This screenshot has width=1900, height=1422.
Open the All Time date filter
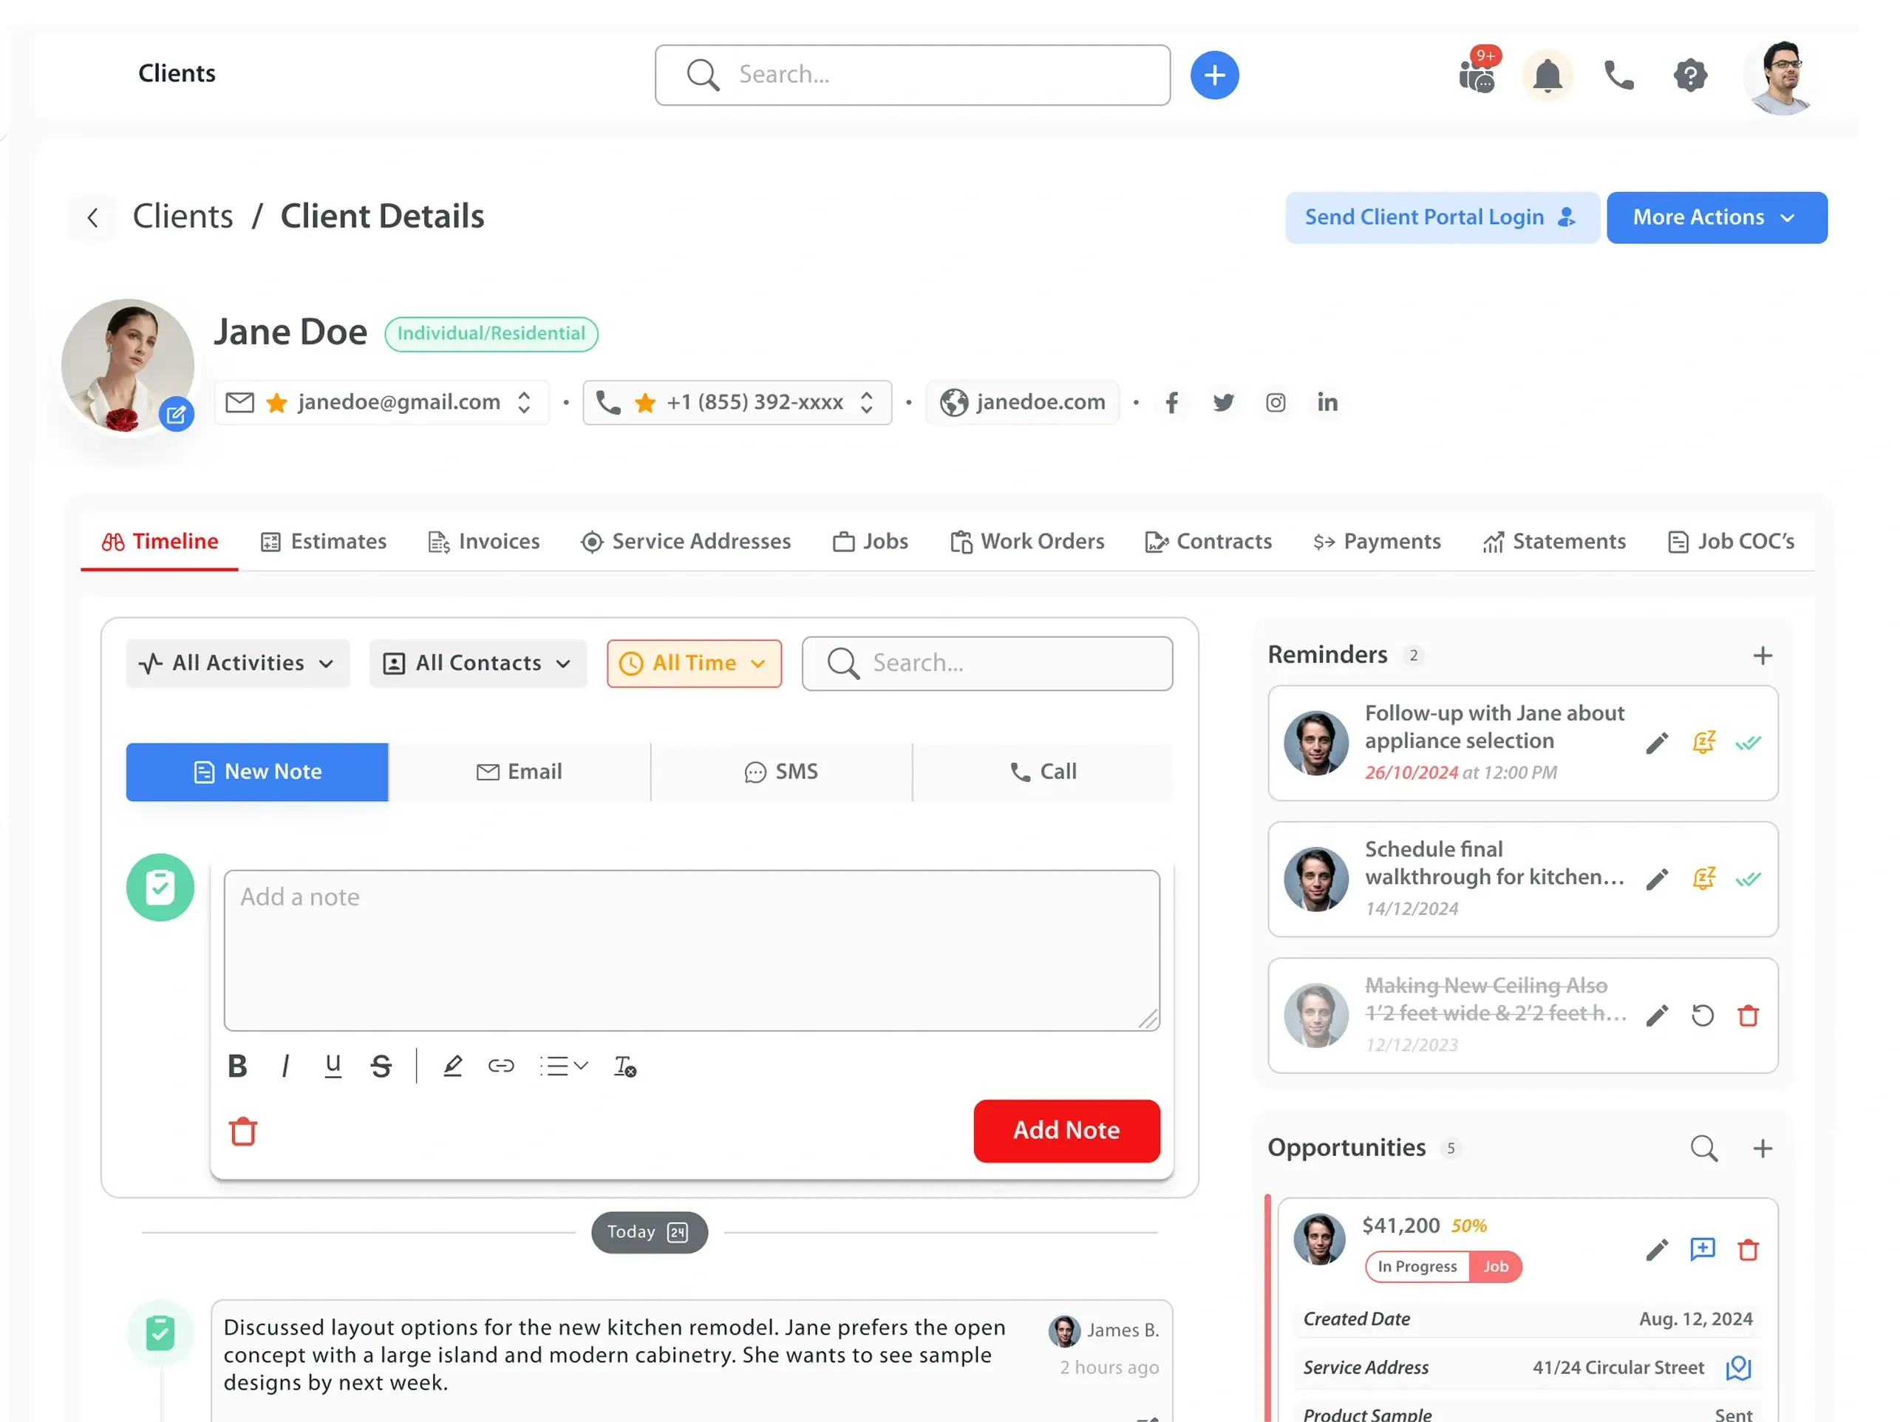[x=694, y=663]
